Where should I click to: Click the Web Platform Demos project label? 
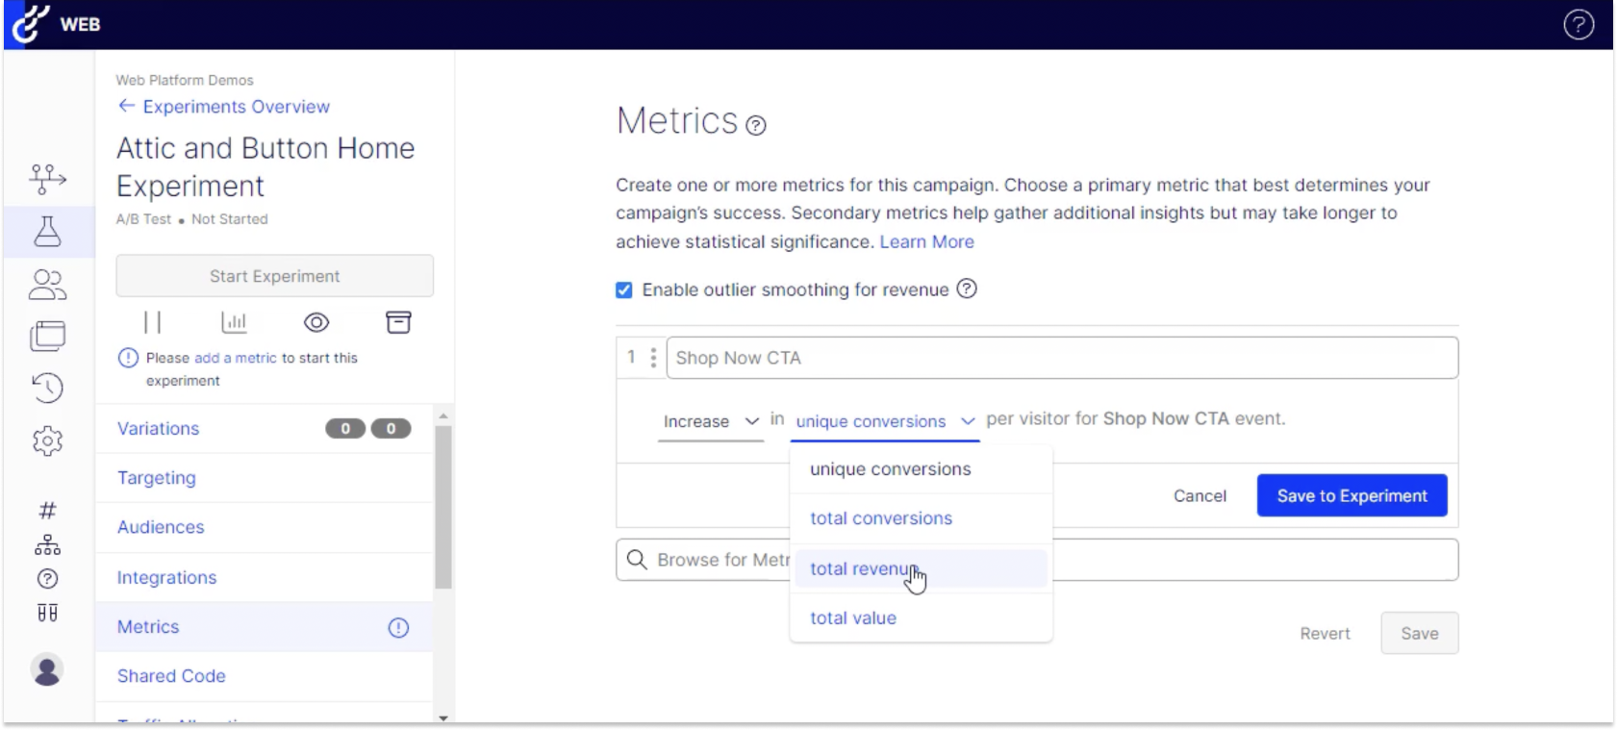(x=185, y=80)
